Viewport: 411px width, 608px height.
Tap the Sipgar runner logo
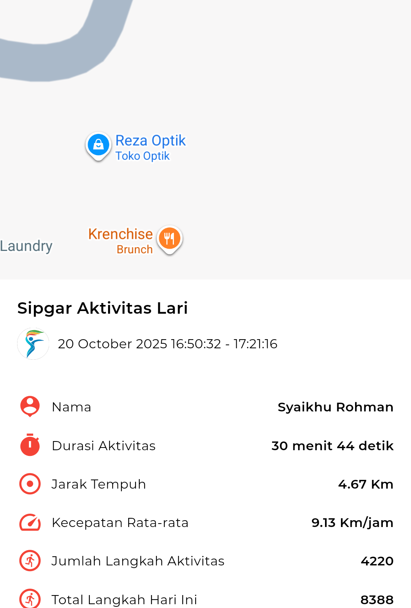[33, 344]
